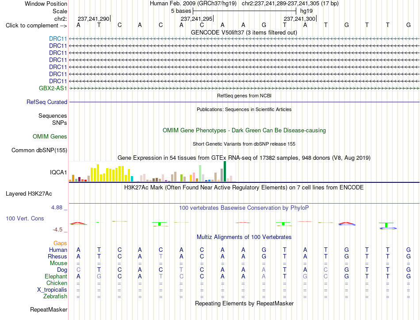Click the Zebrafish alignment row label

pyautogui.click(x=55, y=297)
